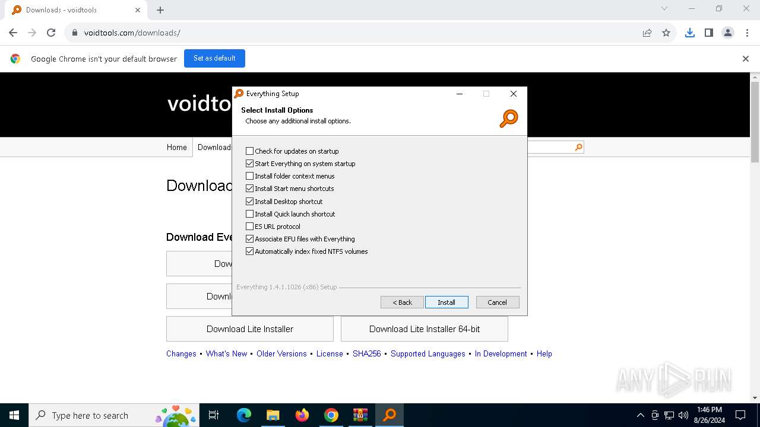Screen dimensions: 760x427
Task: Set Chrome as default browser
Action: (x=214, y=58)
